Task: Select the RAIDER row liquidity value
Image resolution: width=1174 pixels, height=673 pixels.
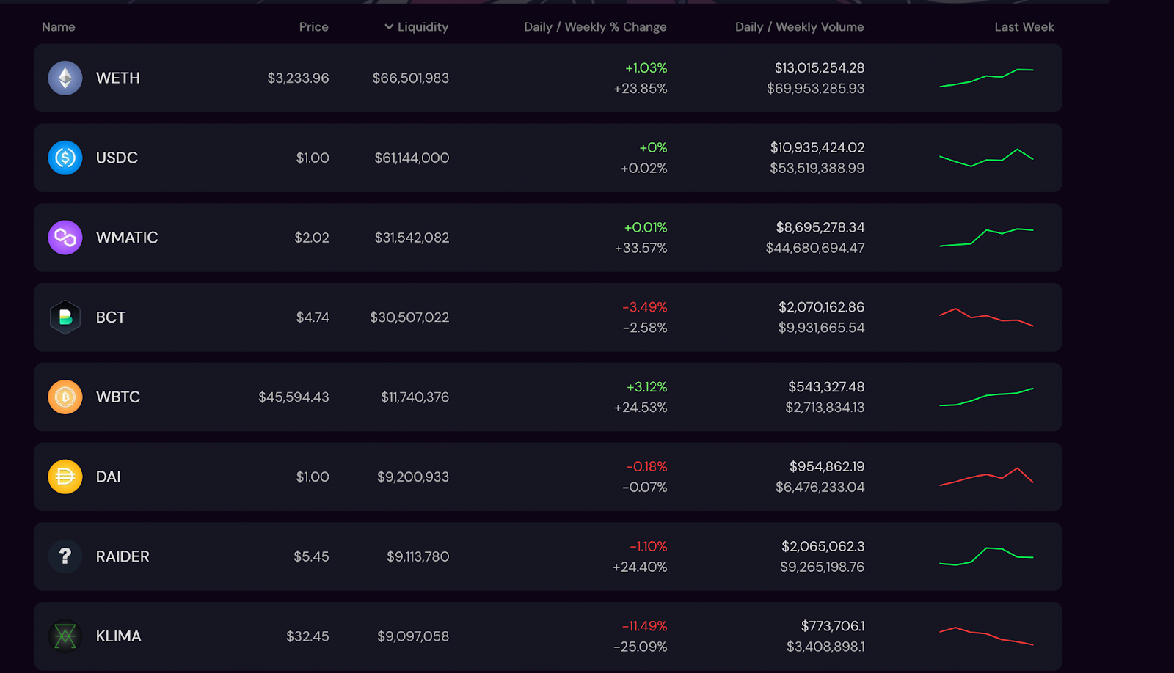Action: [x=418, y=556]
